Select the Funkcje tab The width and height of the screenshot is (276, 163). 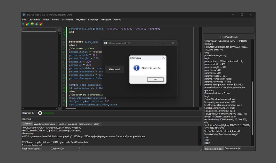62,124
